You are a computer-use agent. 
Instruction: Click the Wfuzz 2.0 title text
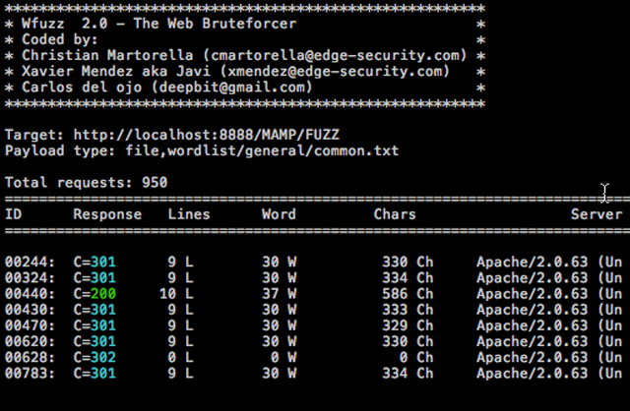click(x=65, y=24)
